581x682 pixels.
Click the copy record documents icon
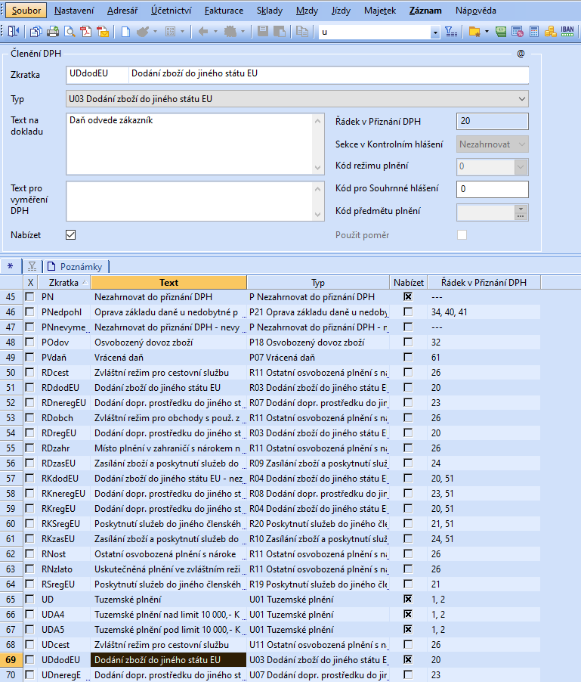[x=301, y=31]
